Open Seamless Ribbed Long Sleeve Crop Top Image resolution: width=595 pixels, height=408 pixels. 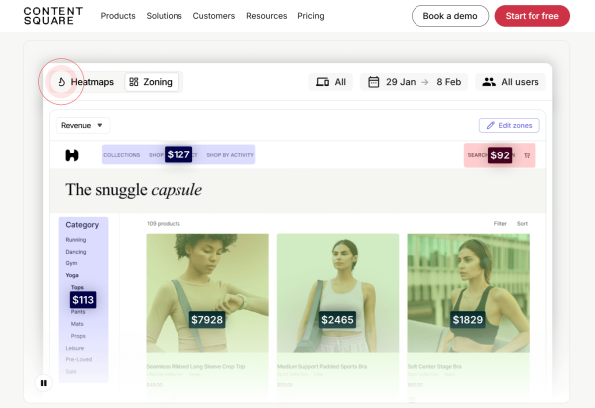pos(195,367)
